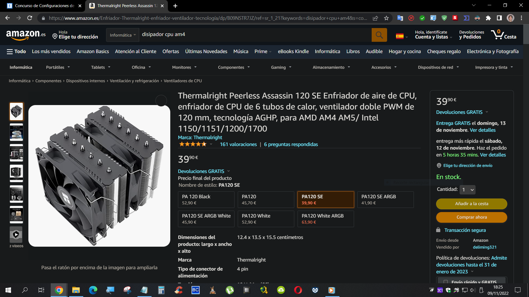Click the Spanish flag language selector

tap(401, 36)
